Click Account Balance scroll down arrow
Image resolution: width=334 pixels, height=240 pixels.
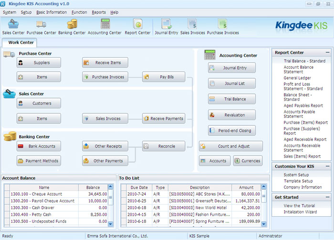[x=111, y=224]
